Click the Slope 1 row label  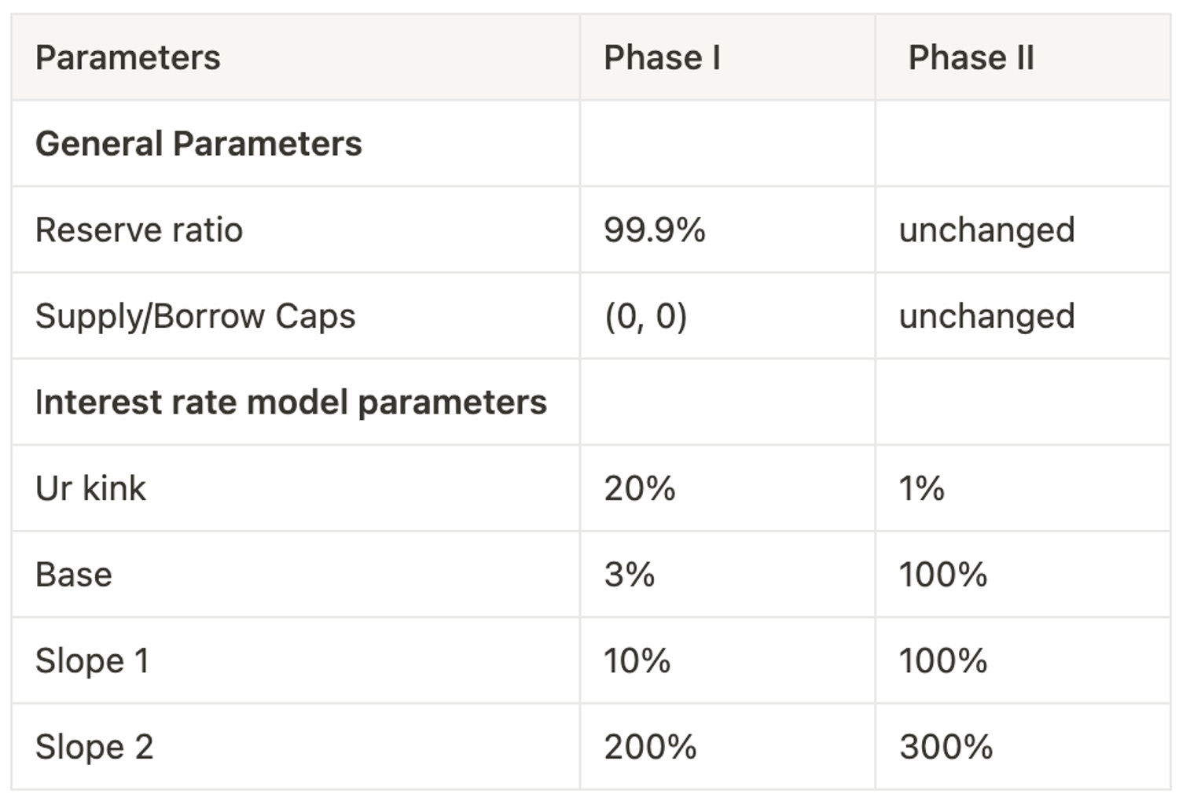tap(92, 660)
